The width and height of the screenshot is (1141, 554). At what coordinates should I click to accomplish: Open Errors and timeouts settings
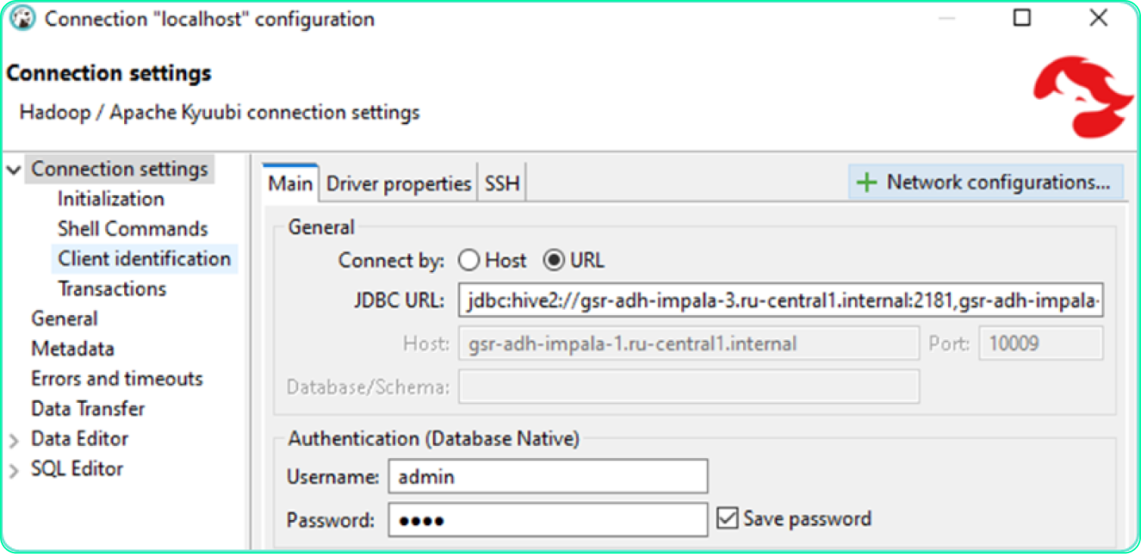click(117, 379)
